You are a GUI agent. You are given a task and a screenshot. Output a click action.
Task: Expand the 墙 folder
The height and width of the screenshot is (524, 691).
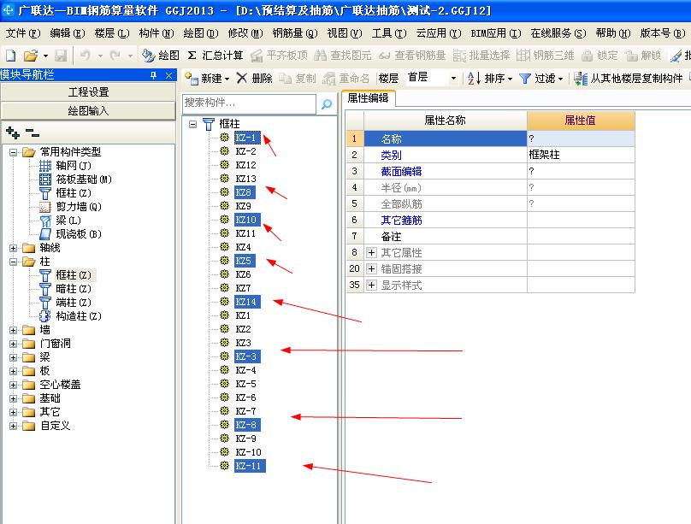coord(13,330)
